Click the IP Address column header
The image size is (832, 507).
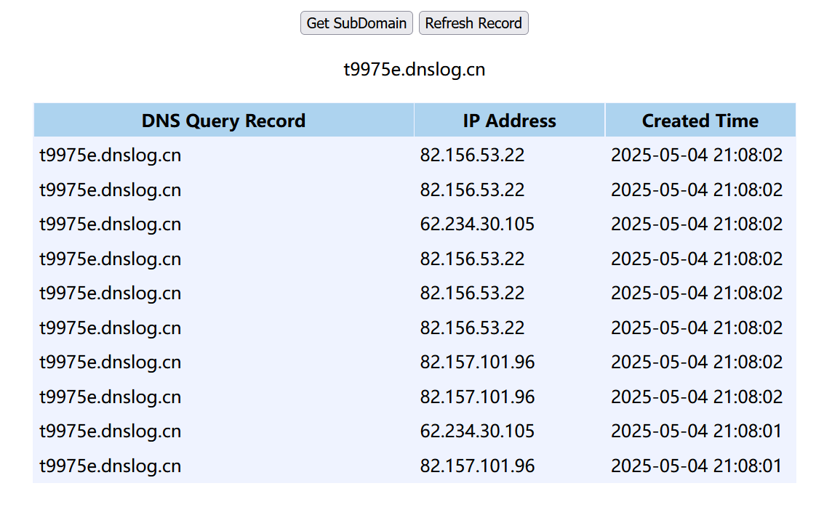(x=509, y=121)
